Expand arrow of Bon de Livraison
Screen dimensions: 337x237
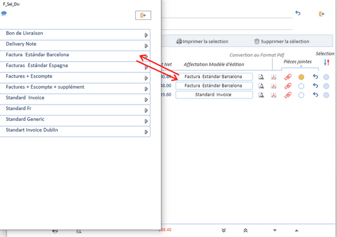pyautogui.click(x=146, y=35)
